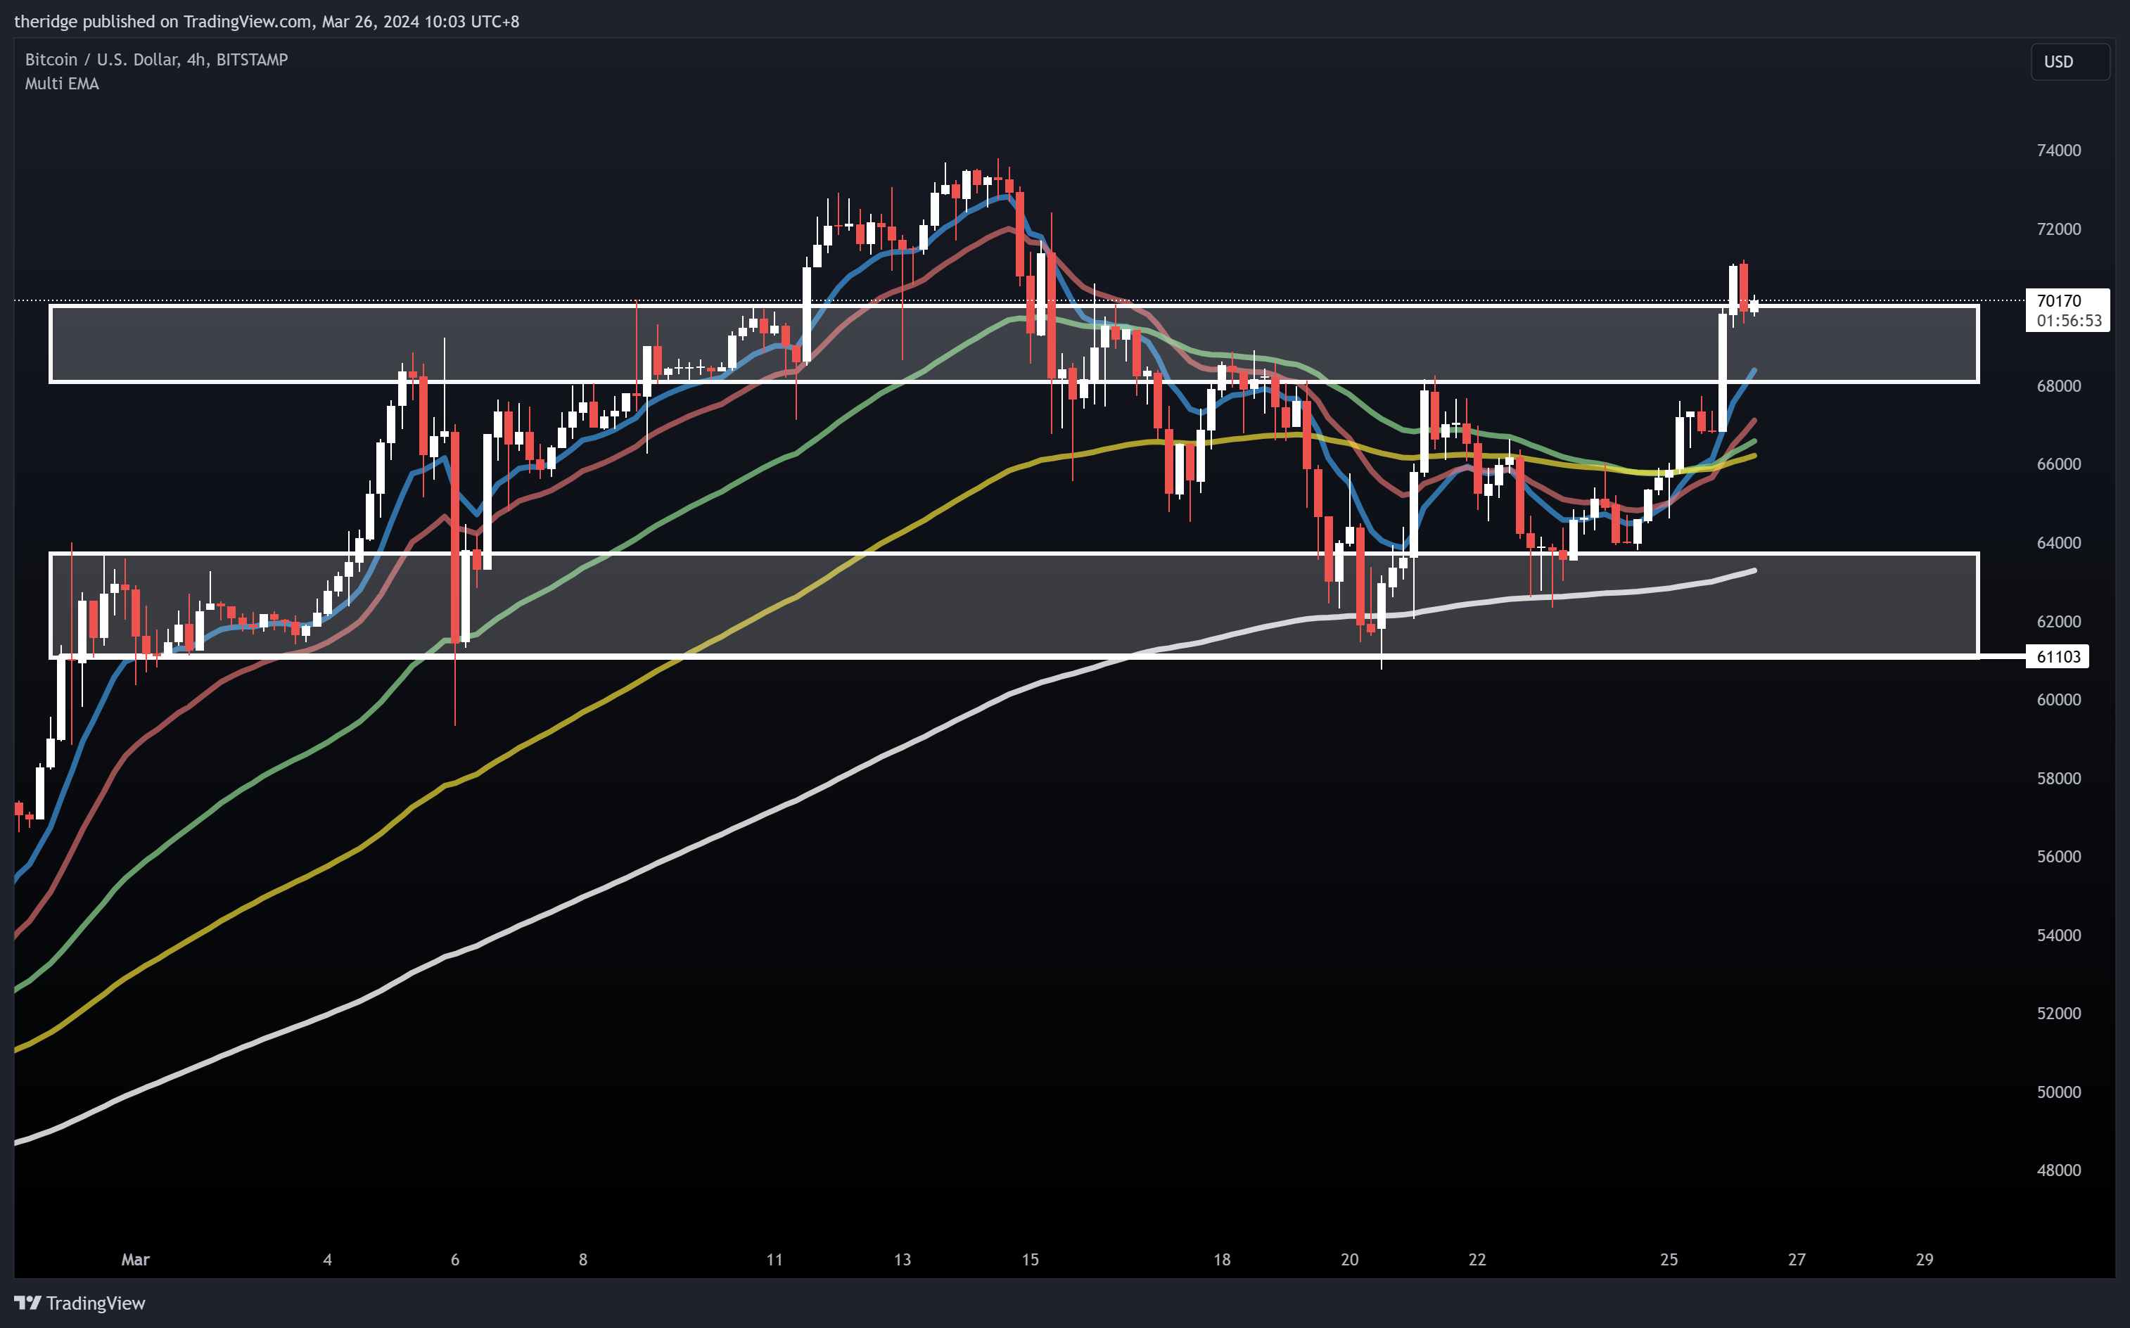Click the 68000 price axis label
The image size is (2130, 1328).
(x=2058, y=385)
